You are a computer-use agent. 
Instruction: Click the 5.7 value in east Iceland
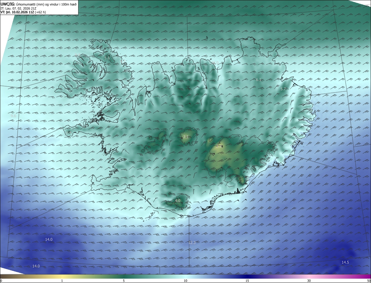(x=283, y=89)
